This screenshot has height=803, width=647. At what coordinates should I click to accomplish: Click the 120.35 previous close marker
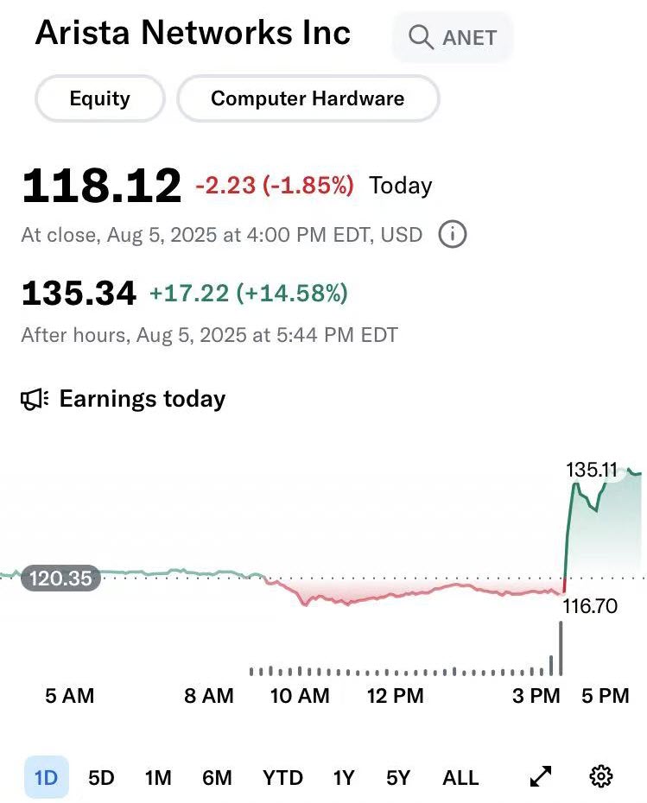[60, 579]
